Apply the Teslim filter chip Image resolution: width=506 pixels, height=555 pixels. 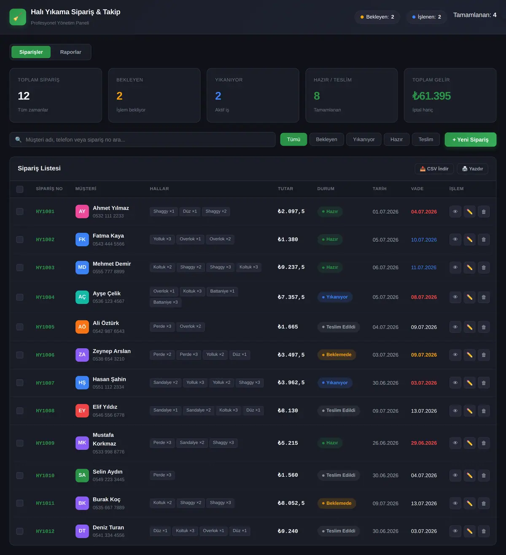pos(426,140)
